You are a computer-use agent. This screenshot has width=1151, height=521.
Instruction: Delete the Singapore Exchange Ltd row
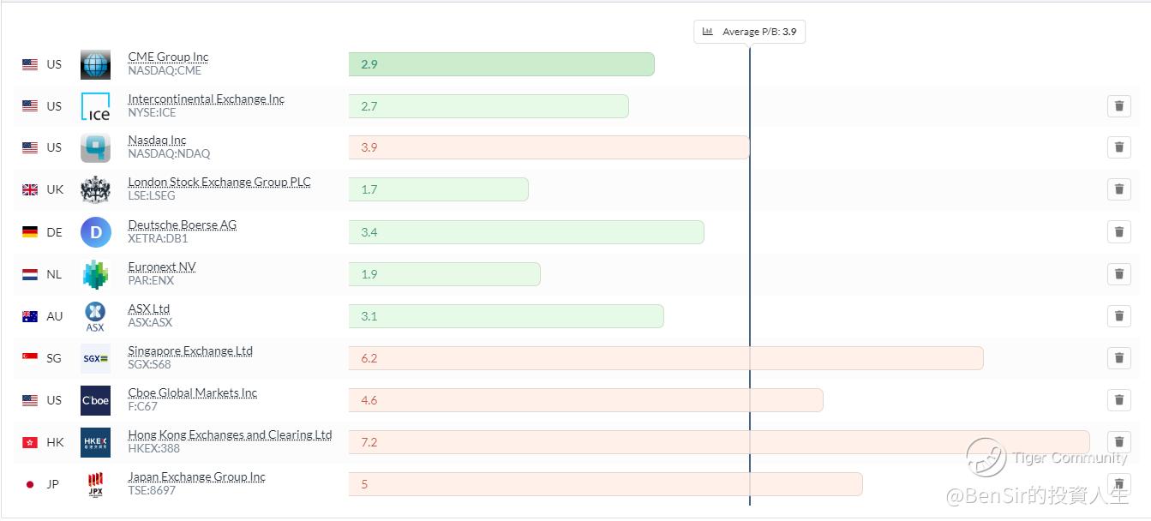click(1118, 358)
